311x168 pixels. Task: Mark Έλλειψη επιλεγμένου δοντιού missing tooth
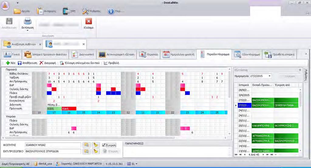(80, 63)
